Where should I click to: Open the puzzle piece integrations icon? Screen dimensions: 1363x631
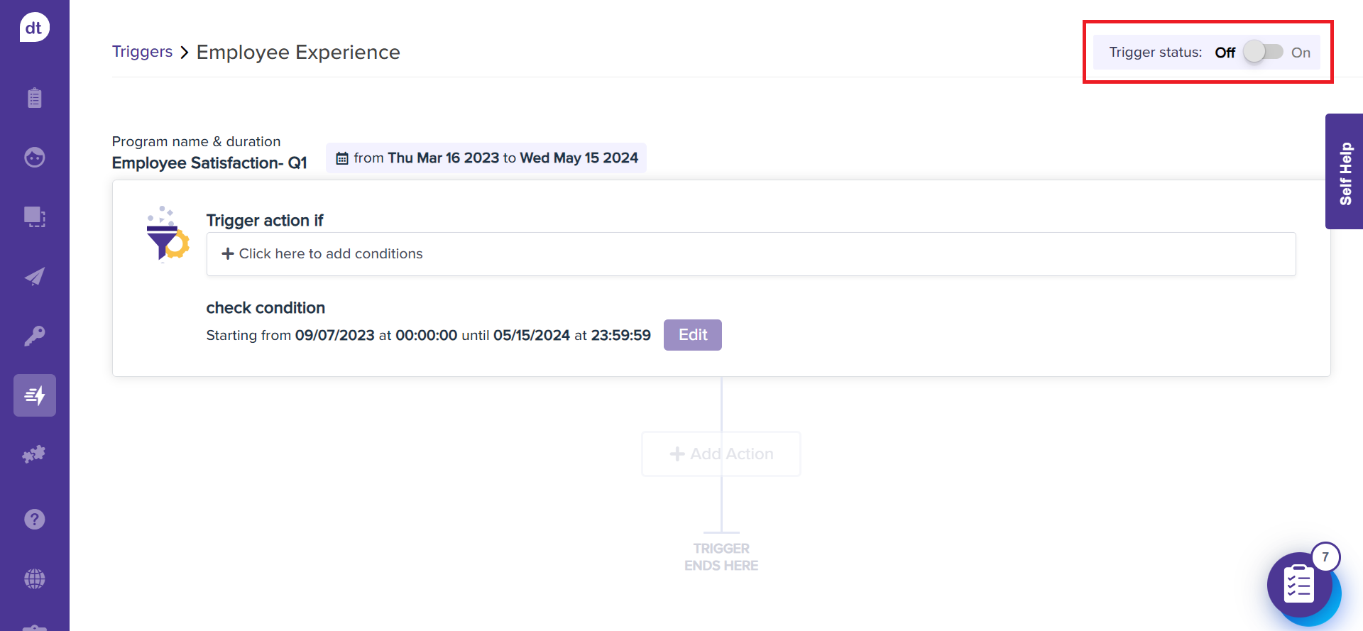point(34,454)
